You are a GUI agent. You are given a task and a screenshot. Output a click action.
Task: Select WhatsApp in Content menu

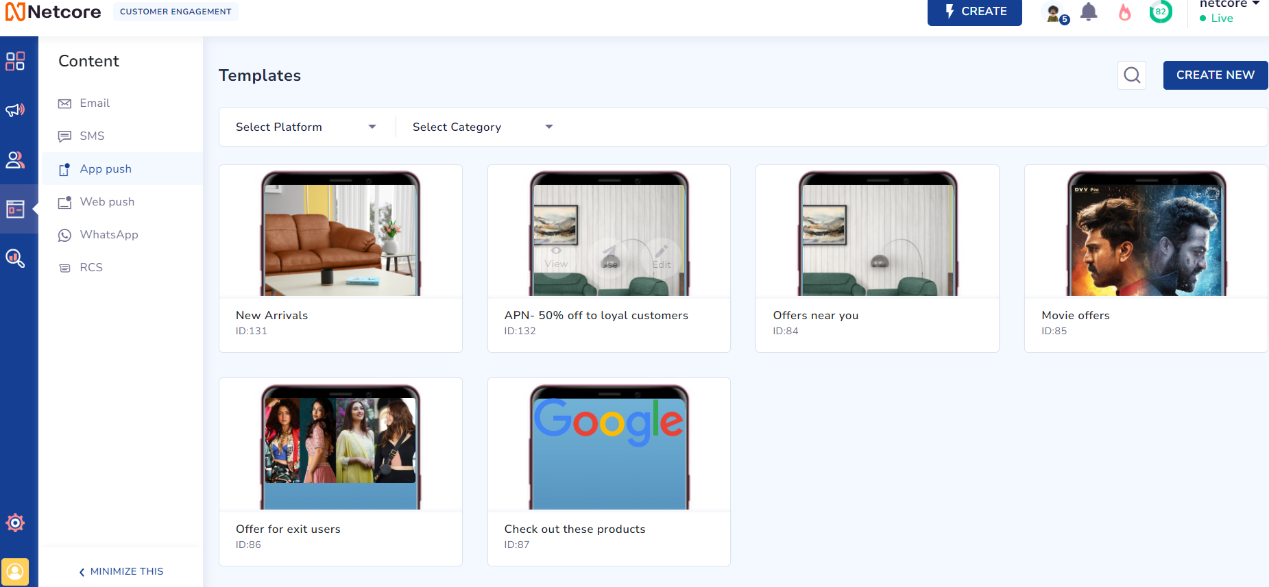pos(109,234)
